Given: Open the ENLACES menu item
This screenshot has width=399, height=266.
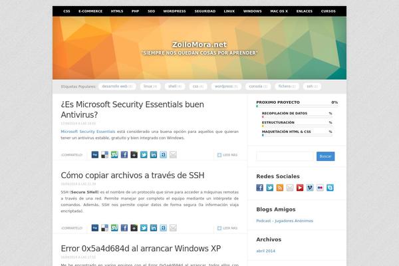Looking at the screenshot, I should 305,11.
